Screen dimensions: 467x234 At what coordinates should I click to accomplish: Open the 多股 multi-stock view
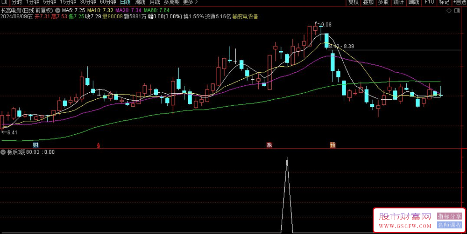[x=383, y=2]
